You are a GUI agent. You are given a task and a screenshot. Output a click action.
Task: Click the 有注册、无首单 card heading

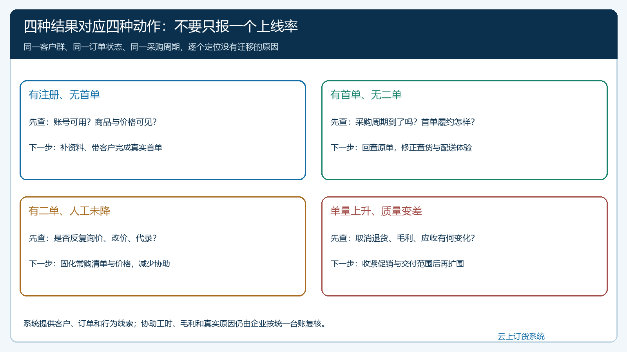point(64,95)
